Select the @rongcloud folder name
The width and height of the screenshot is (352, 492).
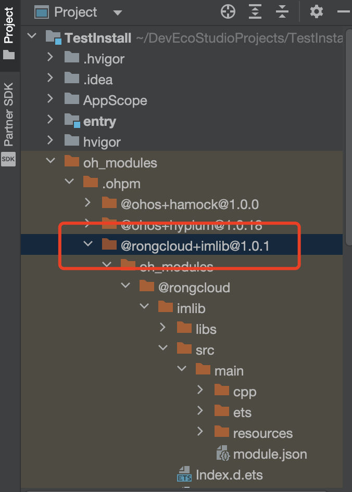(194, 288)
